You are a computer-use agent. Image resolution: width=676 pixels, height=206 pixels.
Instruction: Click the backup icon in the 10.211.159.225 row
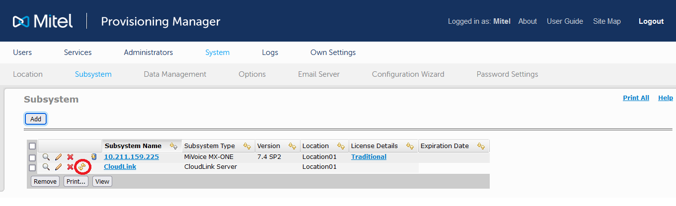click(93, 157)
